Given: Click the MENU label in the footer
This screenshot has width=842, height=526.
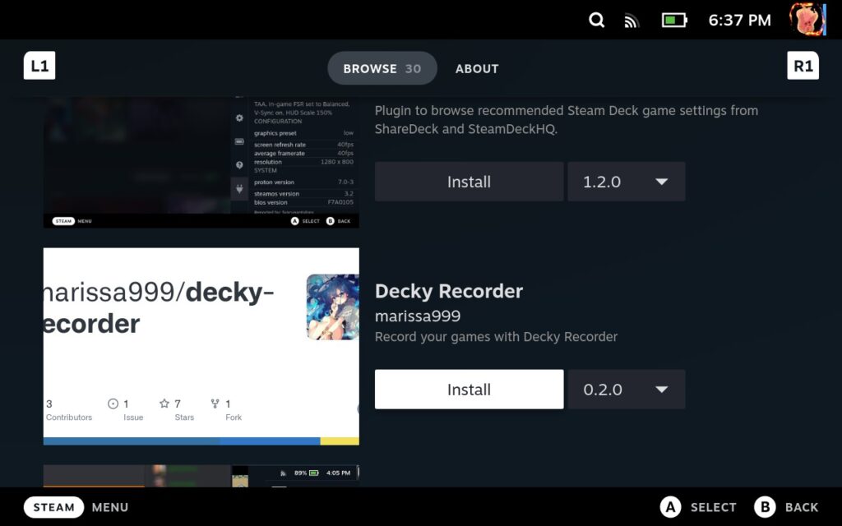Looking at the screenshot, I should tap(110, 507).
